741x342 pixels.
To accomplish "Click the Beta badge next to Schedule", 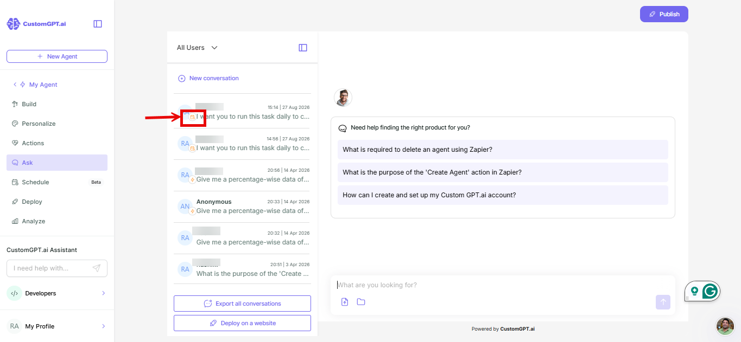I will point(96,182).
